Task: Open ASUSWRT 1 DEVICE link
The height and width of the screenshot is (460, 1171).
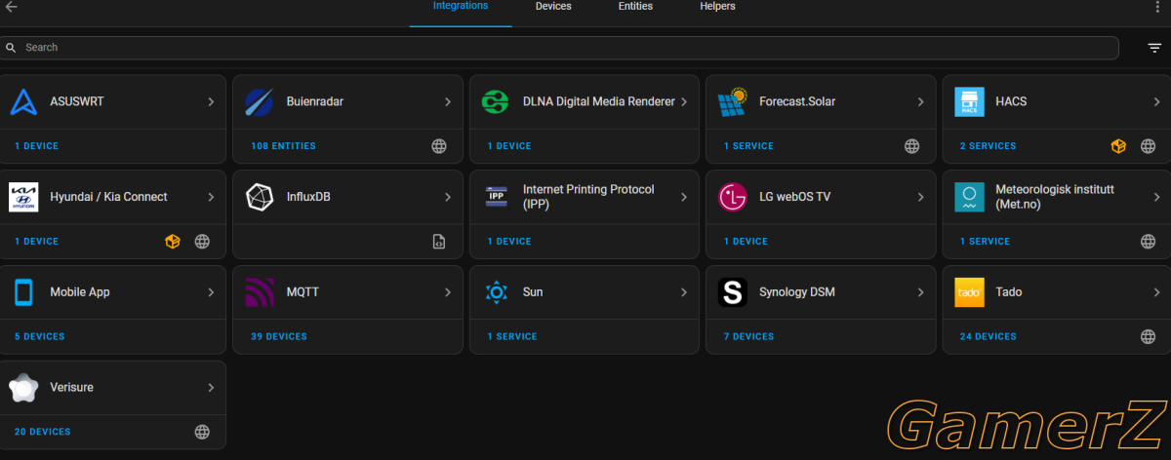Action: 36,146
